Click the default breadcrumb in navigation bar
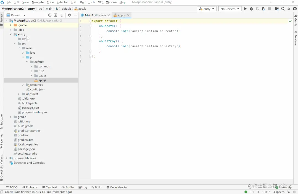Image resolution: width=298 pixels, height=194 pixels. click(66, 9)
